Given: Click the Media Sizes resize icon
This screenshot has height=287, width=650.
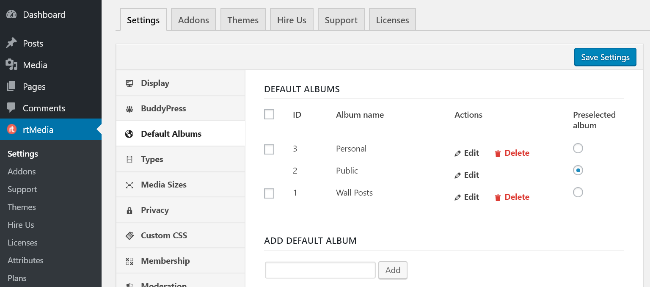Looking at the screenshot, I should [x=129, y=185].
